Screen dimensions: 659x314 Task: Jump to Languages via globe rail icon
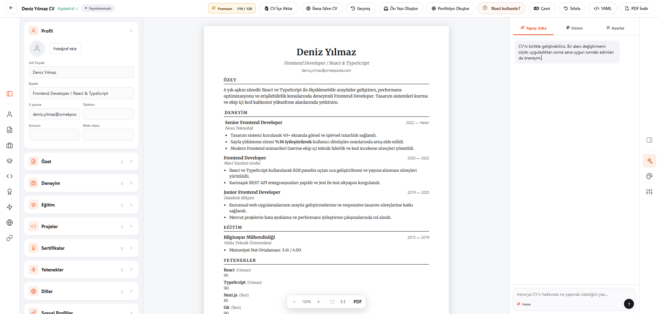pos(10,223)
